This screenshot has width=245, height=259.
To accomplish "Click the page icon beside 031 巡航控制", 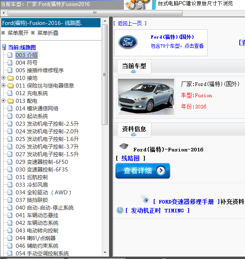I will pyautogui.click(x=10, y=177).
